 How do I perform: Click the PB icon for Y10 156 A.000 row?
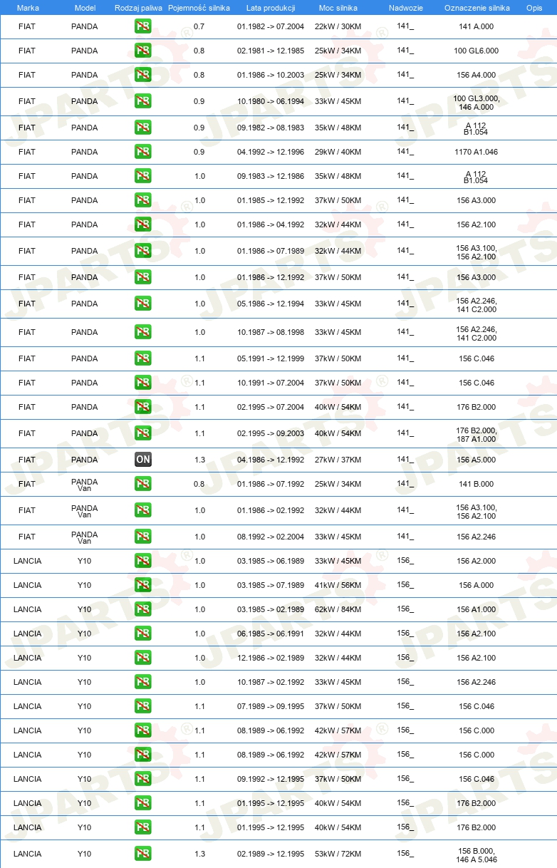(x=142, y=585)
